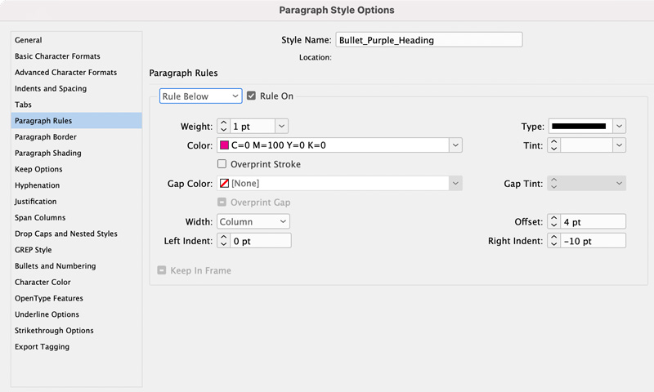
Task: Open the Width Column dropdown
Action: (253, 221)
